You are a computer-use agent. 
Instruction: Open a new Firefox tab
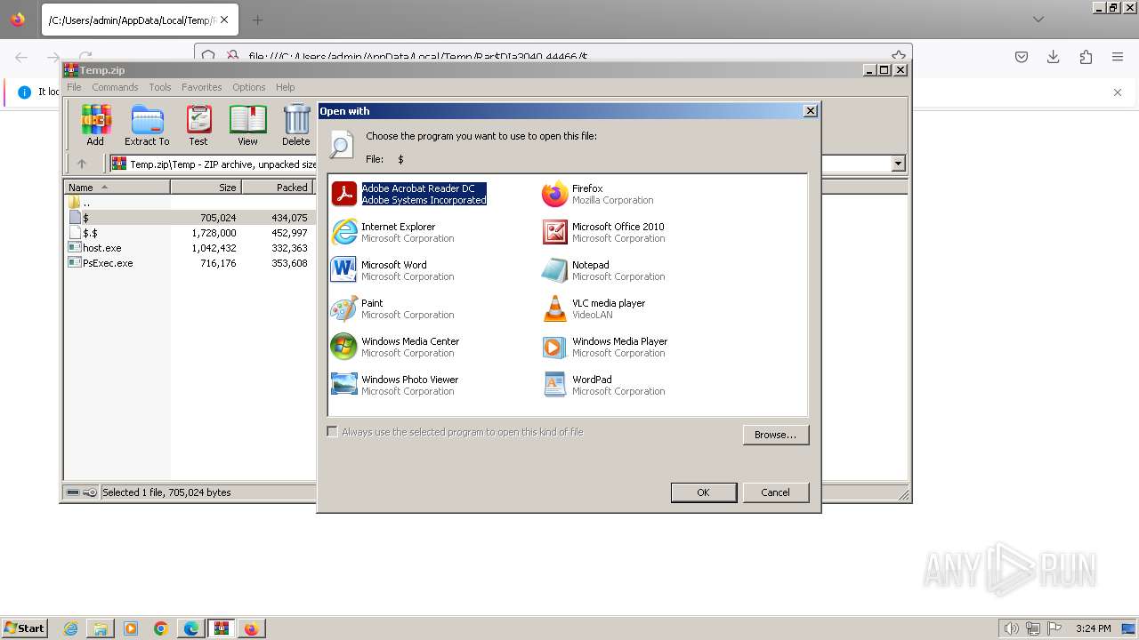pyautogui.click(x=257, y=20)
